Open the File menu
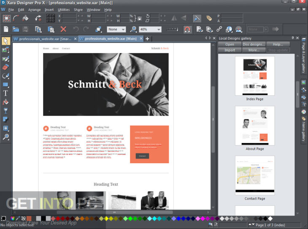The height and width of the screenshot is (229, 308). 11,10
